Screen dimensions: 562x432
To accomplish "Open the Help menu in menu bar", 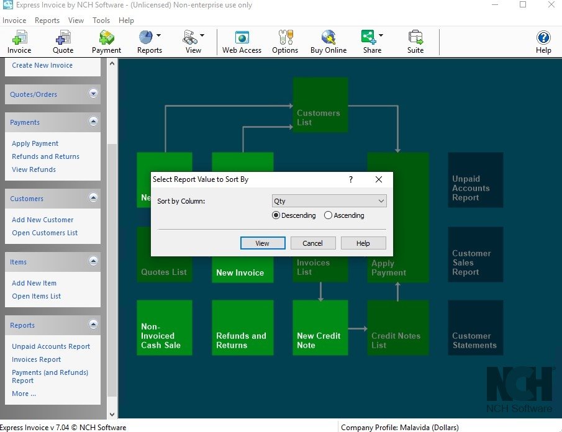I will 126,20.
